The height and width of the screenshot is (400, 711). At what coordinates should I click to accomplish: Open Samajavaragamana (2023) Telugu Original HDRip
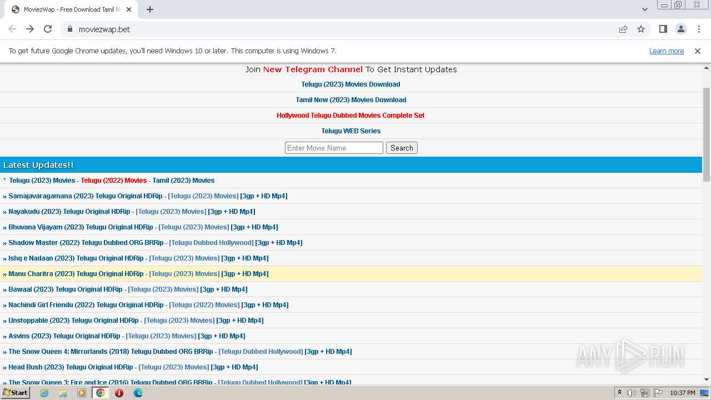[86, 196]
